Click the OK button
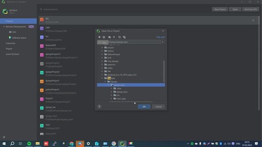This screenshot has height=147, width=262. pyautogui.click(x=144, y=107)
